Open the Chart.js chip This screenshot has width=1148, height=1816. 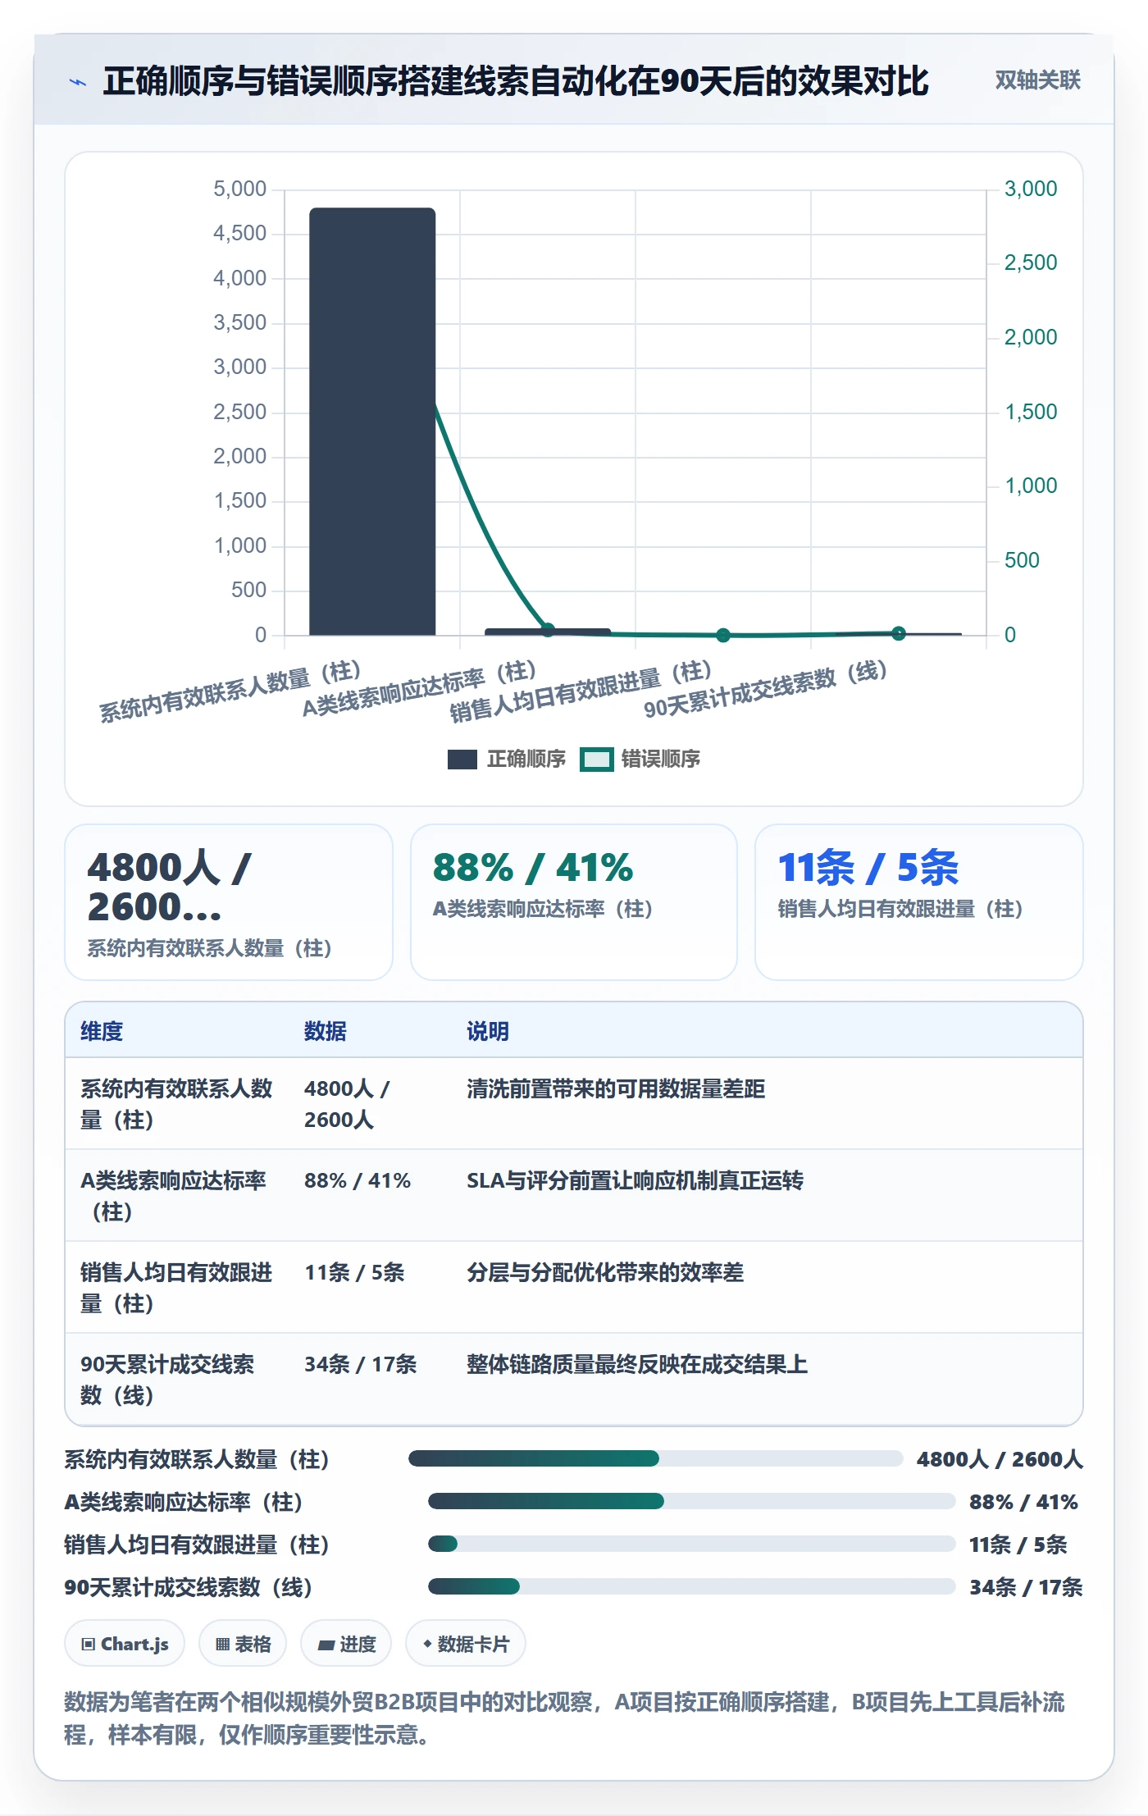pos(125,1644)
